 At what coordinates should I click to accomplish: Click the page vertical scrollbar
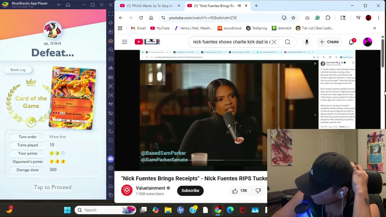coord(383,53)
